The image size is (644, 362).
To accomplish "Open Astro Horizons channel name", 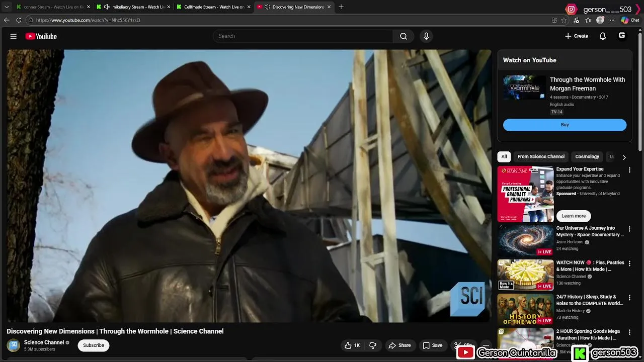I will point(570,242).
